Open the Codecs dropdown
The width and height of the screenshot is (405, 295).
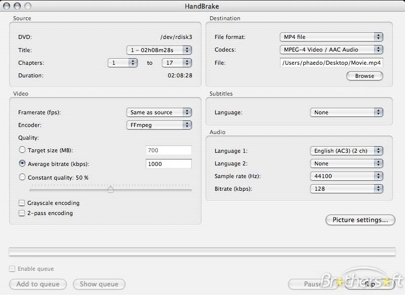tap(331, 50)
